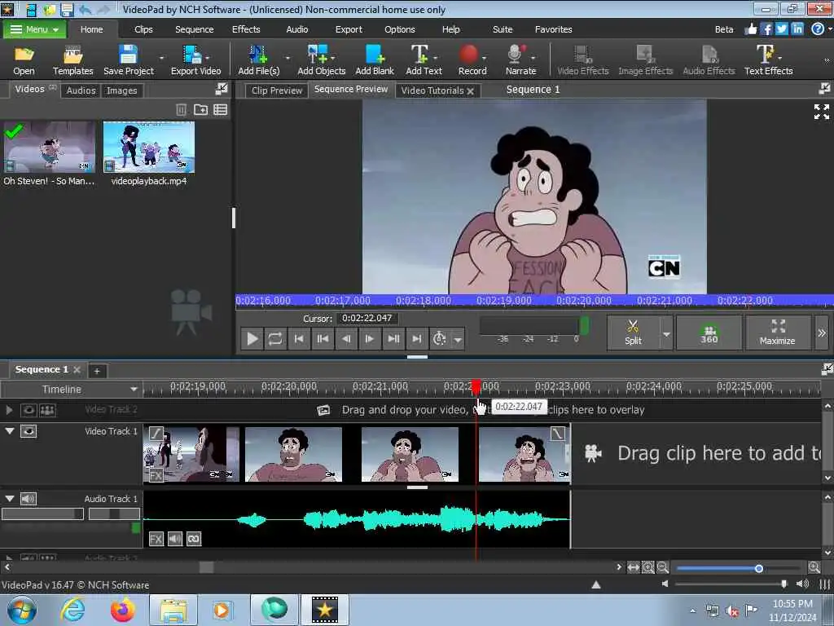Hide Video Track 1 with the eye toggle

tap(29, 431)
